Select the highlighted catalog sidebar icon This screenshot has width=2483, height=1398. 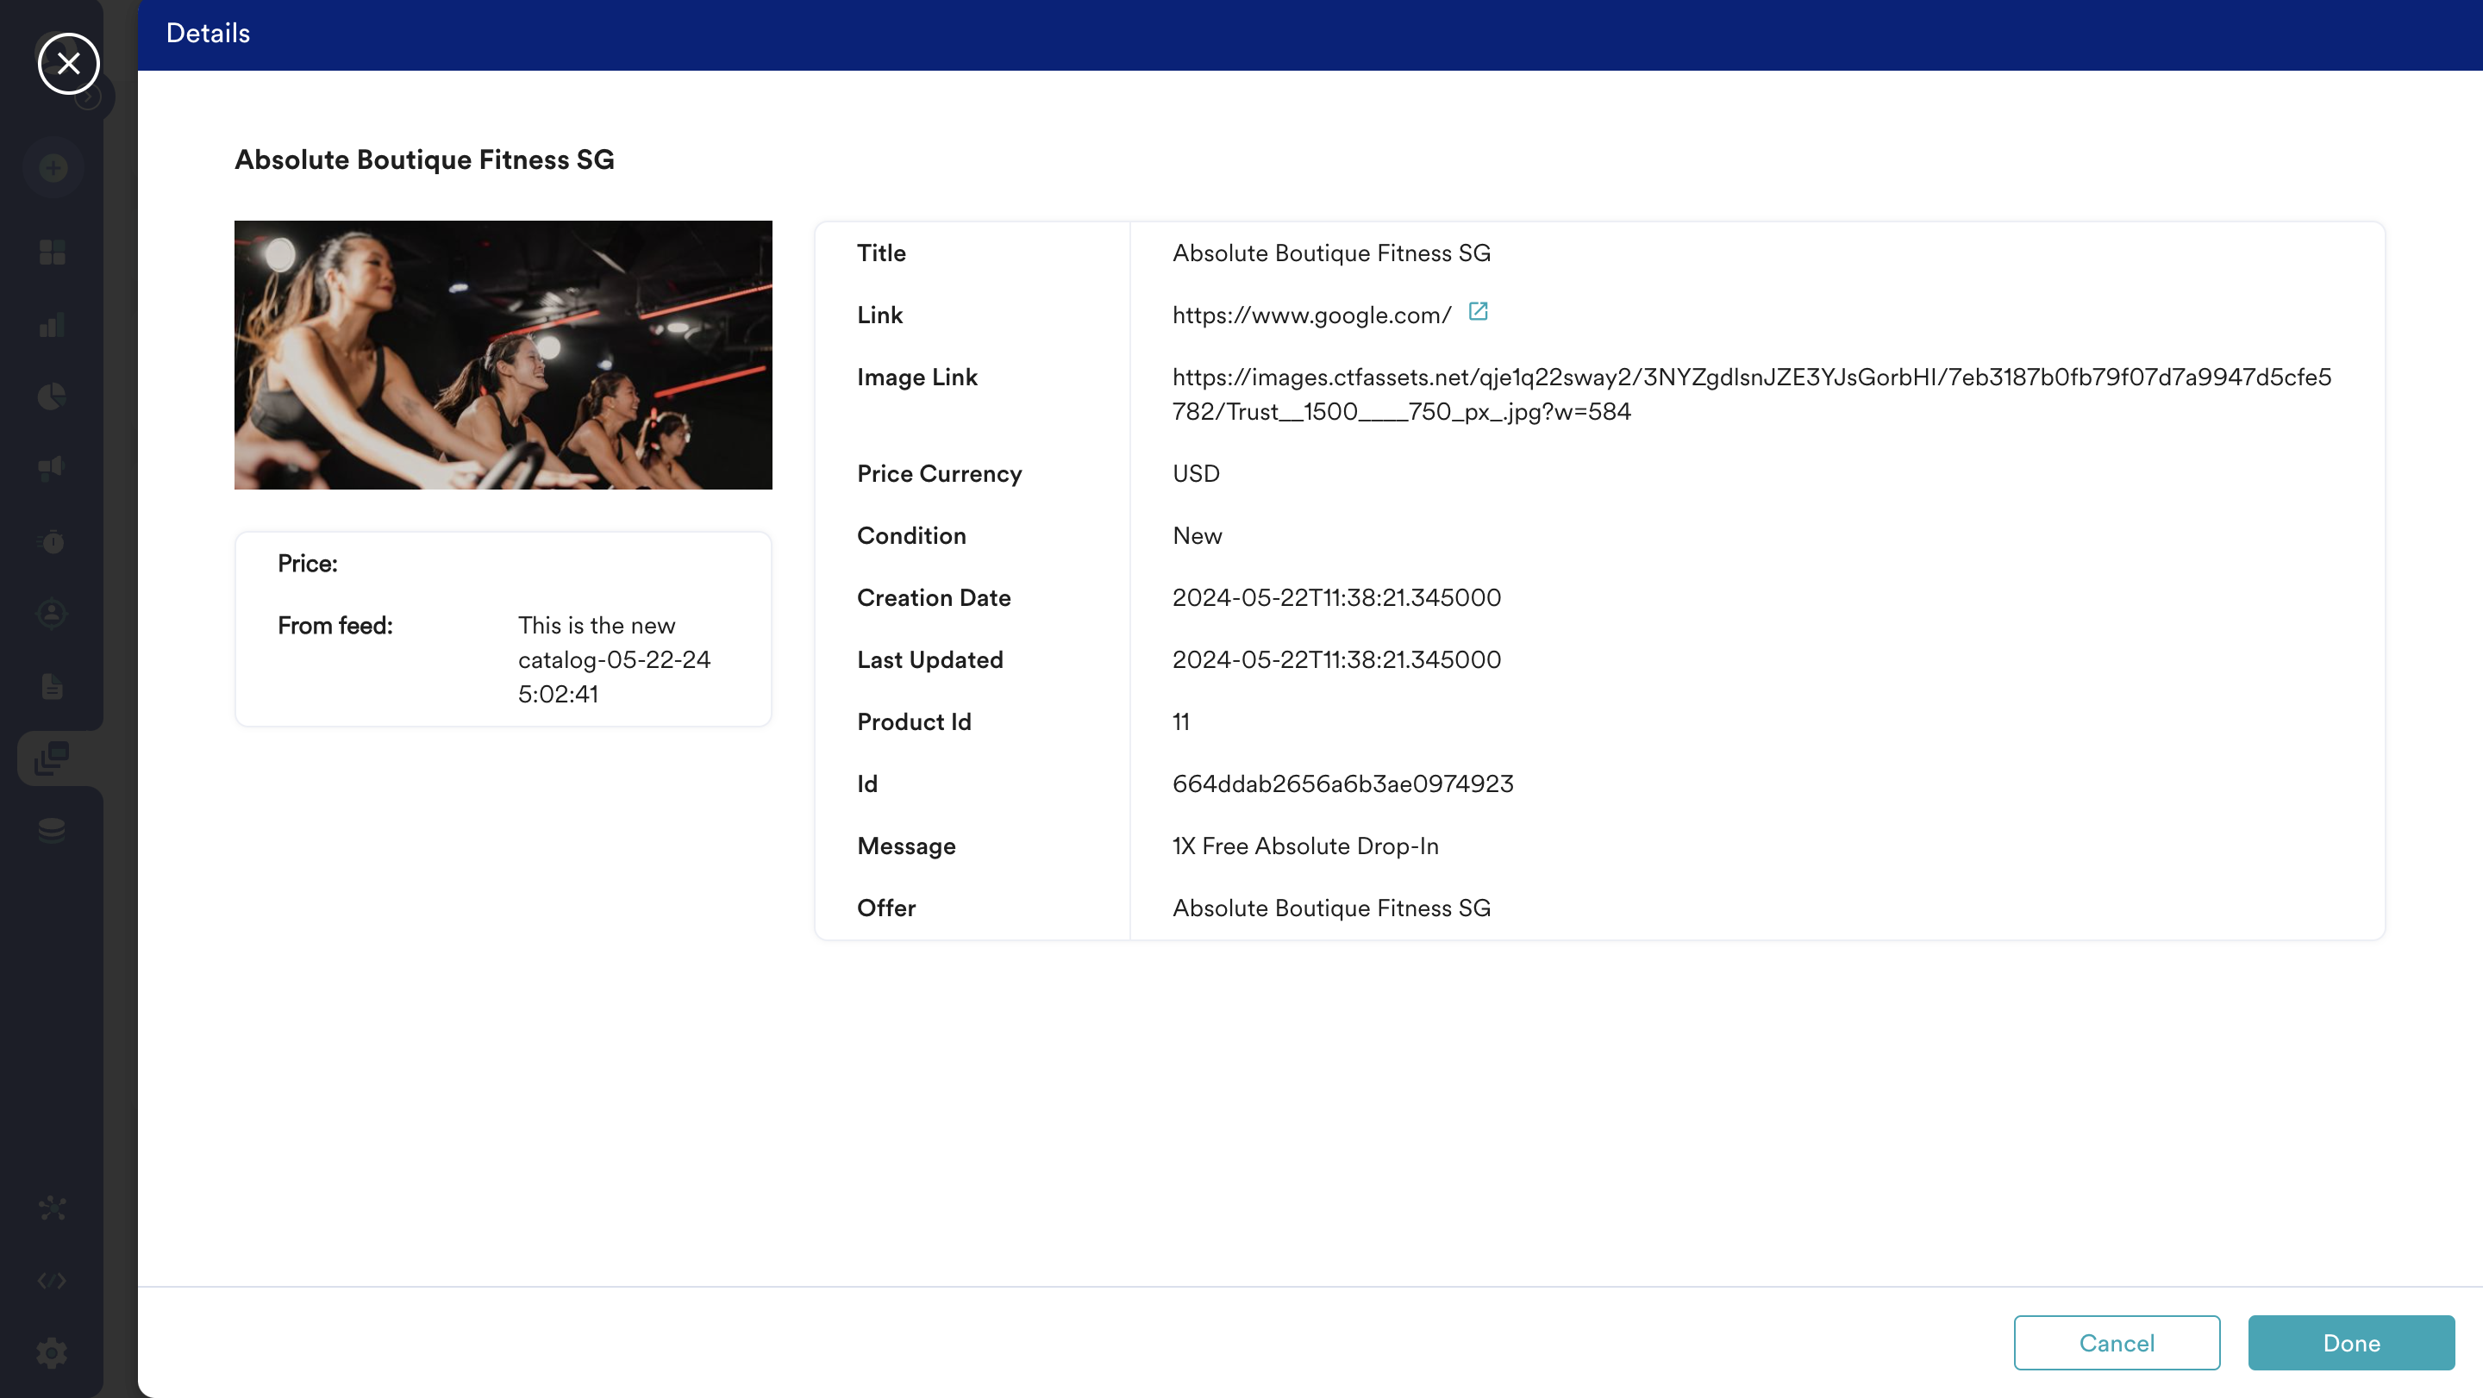coord(53,758)
